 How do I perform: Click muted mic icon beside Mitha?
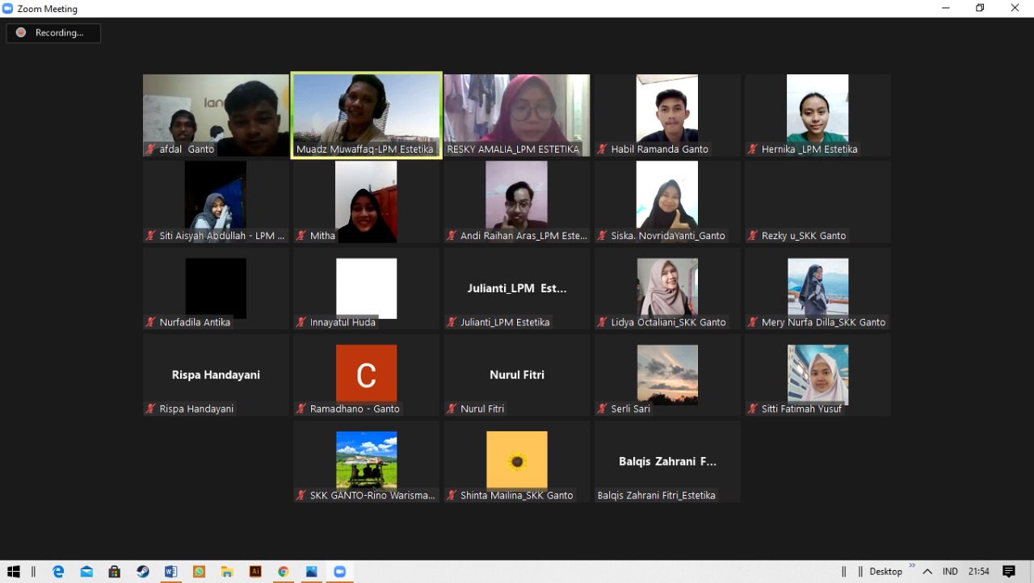301,236
